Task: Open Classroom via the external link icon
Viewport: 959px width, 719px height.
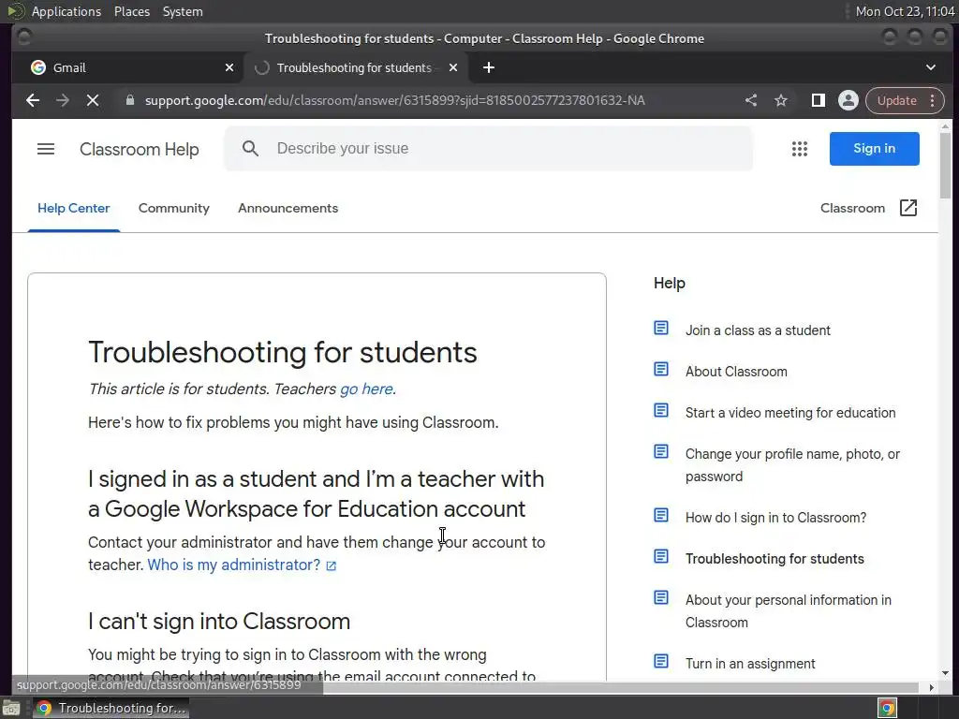Action: click(x=908, y=208)
